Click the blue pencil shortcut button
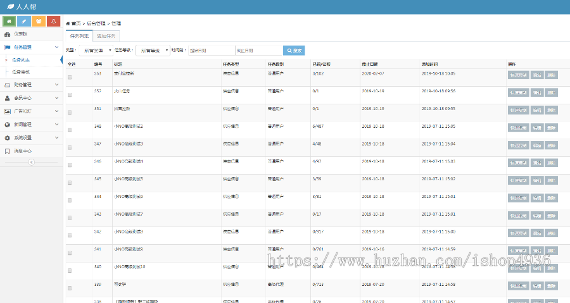This screenshot has height=303, width=570. [24, 21]
